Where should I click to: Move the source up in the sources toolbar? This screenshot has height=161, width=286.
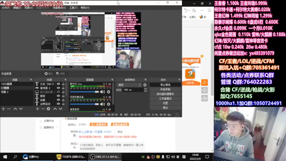[55, 109]
